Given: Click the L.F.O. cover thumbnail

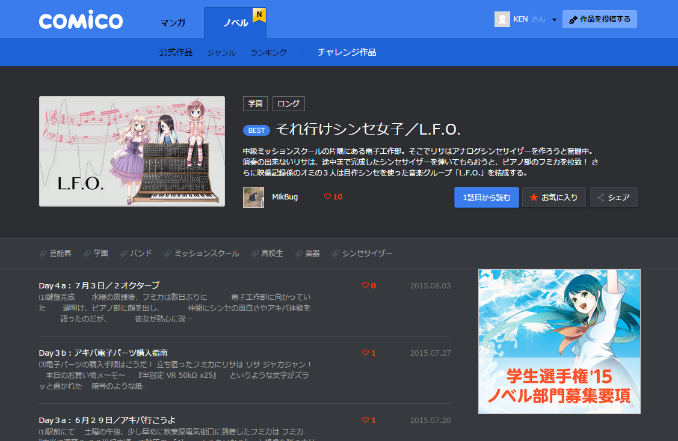Looking at the screenshot, I should pos(132,151).
